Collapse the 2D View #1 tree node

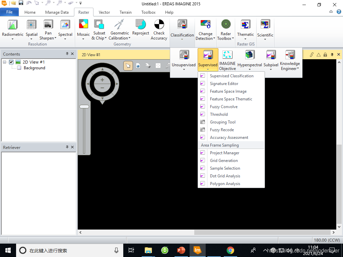(4, 62)
